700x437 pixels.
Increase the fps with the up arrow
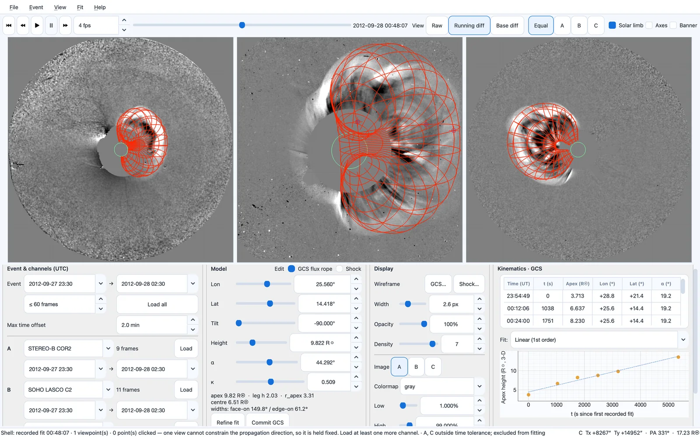pos(124,21)
